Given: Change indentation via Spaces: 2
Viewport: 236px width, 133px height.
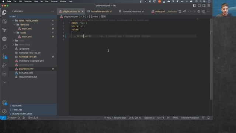Looking at the screenshot, I should pos(149,118).
